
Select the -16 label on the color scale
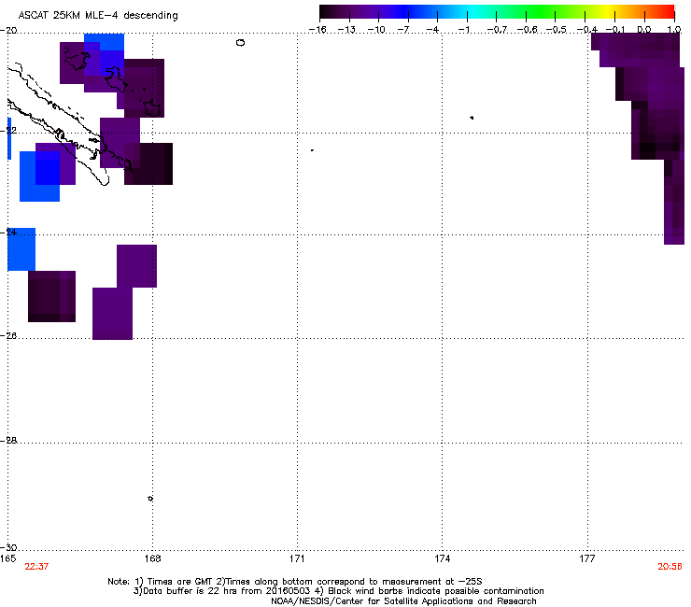click(317, 30)
